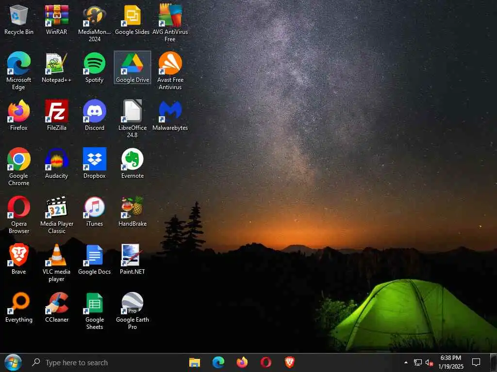The height and width of the screenshot is (372, 497).
Task: Show hidden system tray icons
Action: (x=406, y=362)
